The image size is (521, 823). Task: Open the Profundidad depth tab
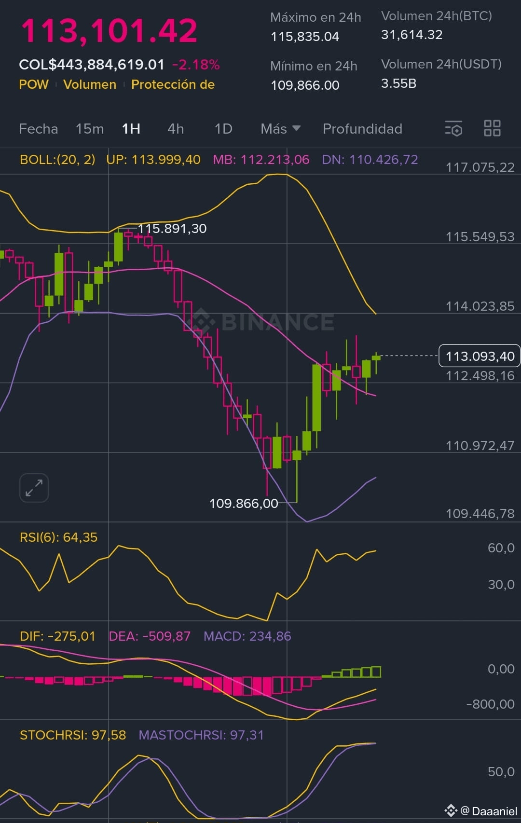coord(362,129)
